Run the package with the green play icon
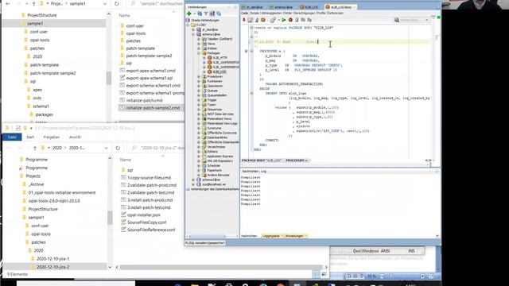 coord(284,20)
